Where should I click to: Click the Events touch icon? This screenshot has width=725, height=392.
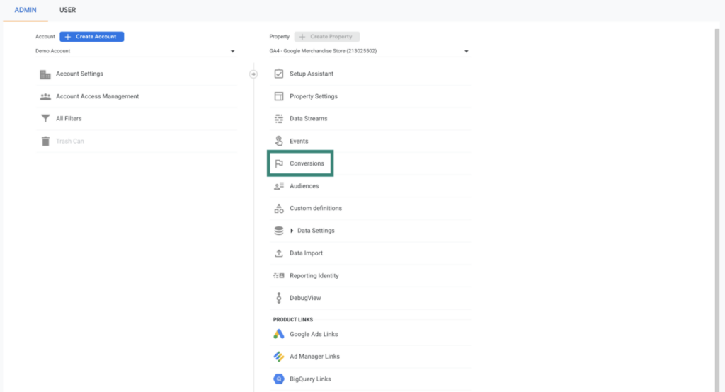coord(279,141)
